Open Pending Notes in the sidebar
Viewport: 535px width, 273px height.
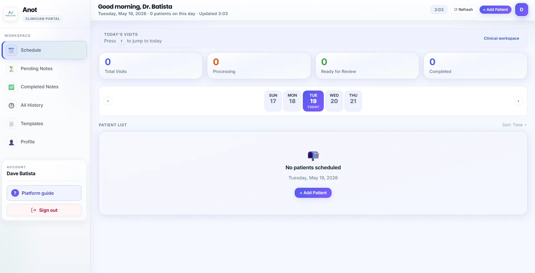click(x=44, y=69)
